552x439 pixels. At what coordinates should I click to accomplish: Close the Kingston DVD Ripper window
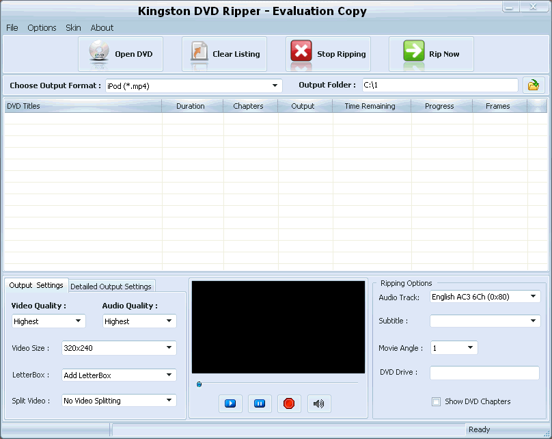[533, 7]
